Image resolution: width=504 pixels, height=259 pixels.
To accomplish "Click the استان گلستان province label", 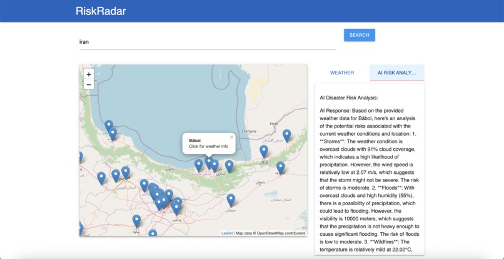I will (x=273, y=141).
